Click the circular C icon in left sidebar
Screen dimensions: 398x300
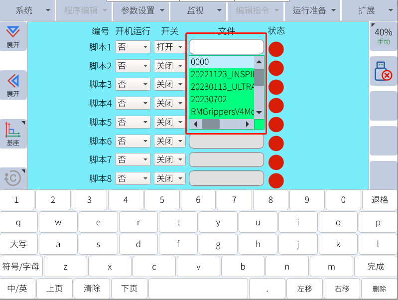click(x=13, y=178)
